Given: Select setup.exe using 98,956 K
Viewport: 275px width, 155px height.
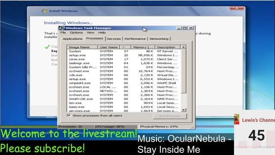Looking at the screenshot, I should coord(124,55).
